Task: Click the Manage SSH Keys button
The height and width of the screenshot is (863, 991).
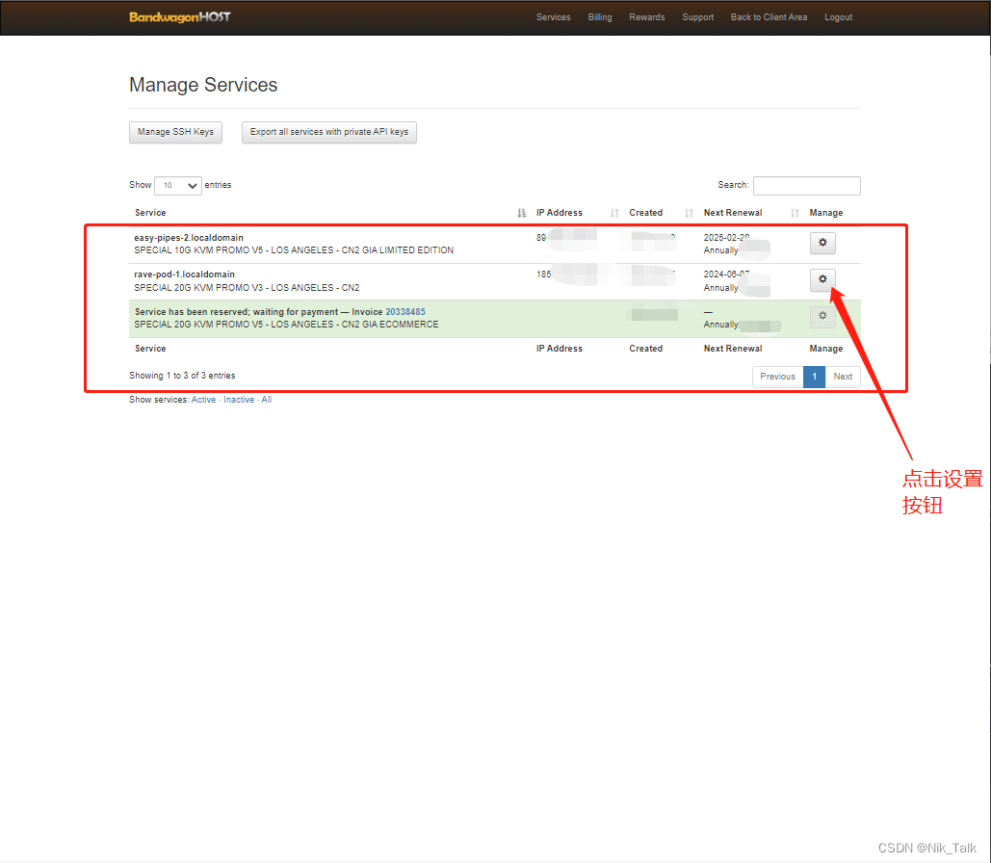Action: [x=175, y=132]
